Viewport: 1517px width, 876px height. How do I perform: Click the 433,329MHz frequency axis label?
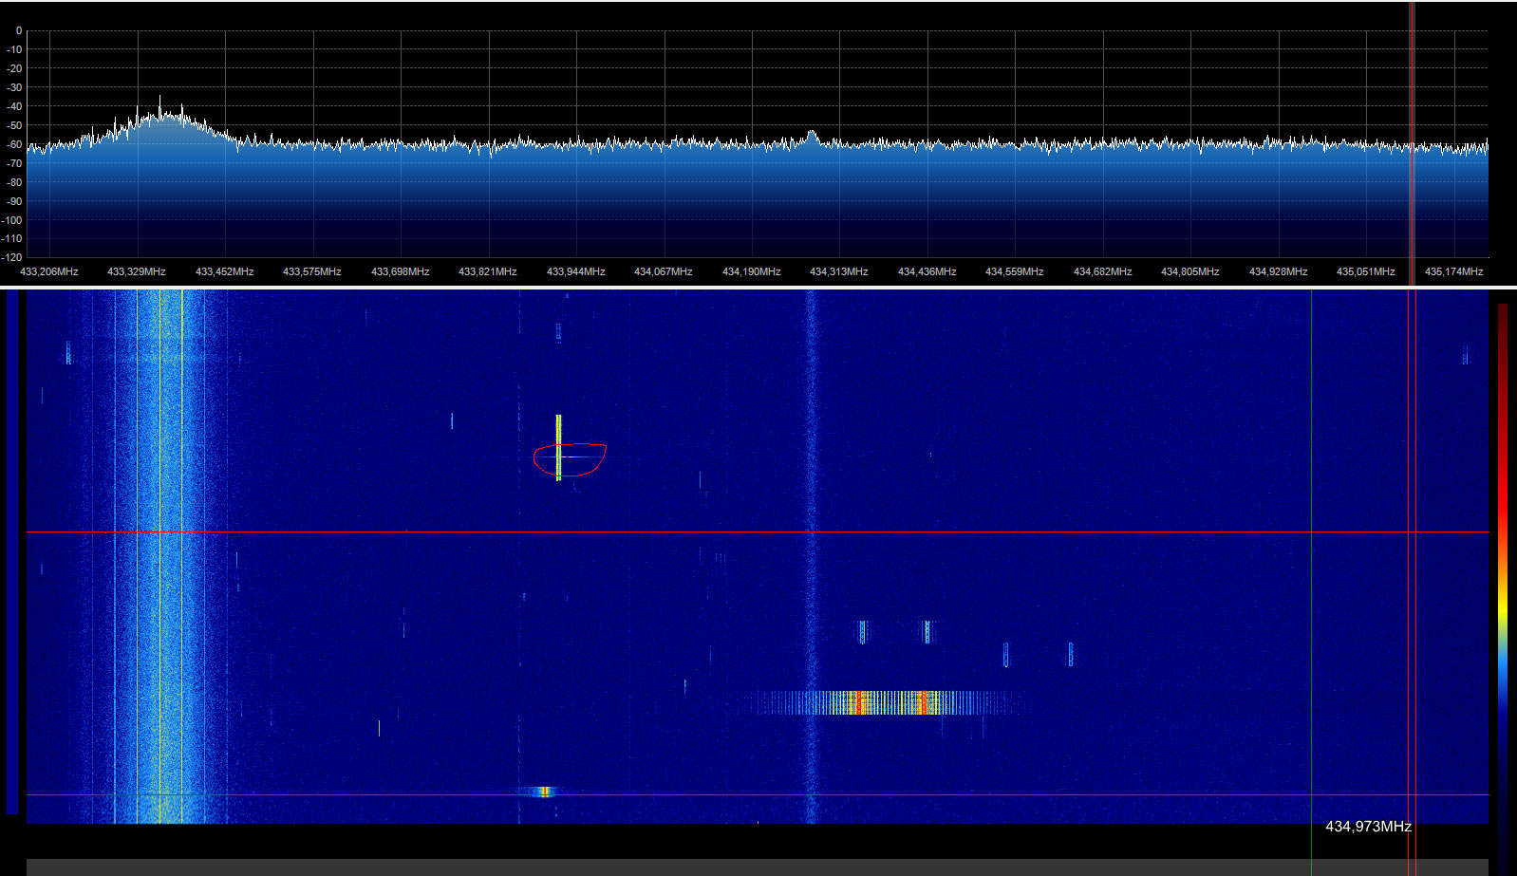pyautogui.click(x=137, y=271)
